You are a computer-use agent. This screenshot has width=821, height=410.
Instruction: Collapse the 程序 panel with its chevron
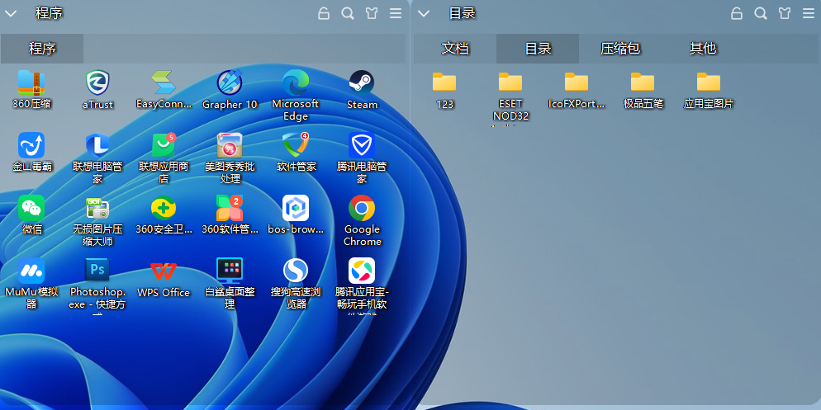tap(11, 13)
